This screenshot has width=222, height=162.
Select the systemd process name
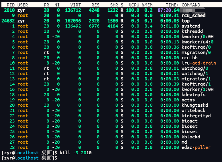pyautogui.click(x=191, y=26)
